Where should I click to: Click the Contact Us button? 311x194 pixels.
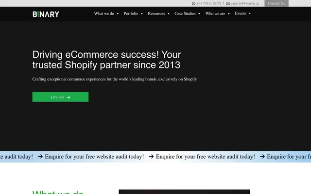(276, 3)
